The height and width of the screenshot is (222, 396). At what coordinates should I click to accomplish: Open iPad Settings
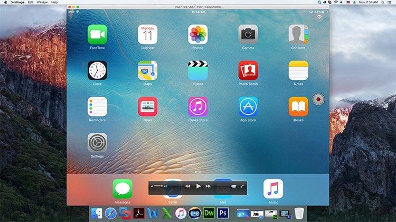(97, 143)
